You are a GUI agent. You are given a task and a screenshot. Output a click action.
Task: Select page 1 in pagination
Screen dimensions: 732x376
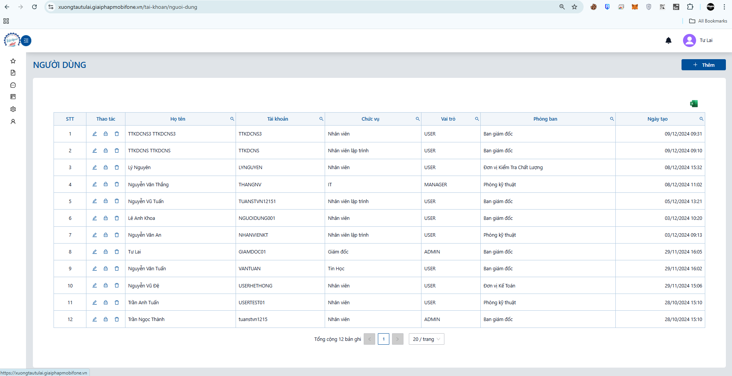(x=384, y=339)
